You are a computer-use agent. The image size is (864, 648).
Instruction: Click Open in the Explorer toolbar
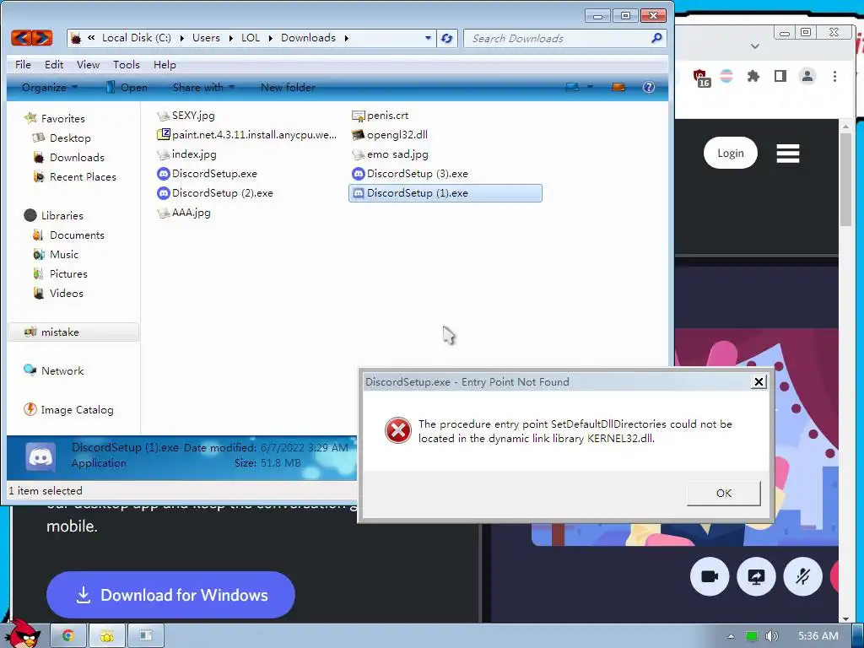[127, 87]
